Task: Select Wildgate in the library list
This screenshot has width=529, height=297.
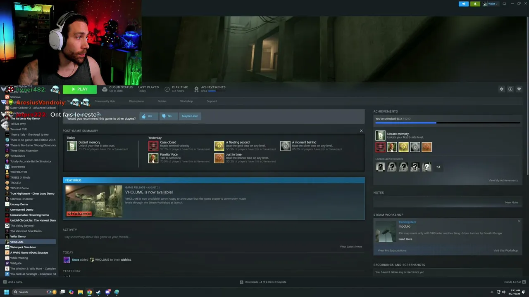Action: pos(28,263)
